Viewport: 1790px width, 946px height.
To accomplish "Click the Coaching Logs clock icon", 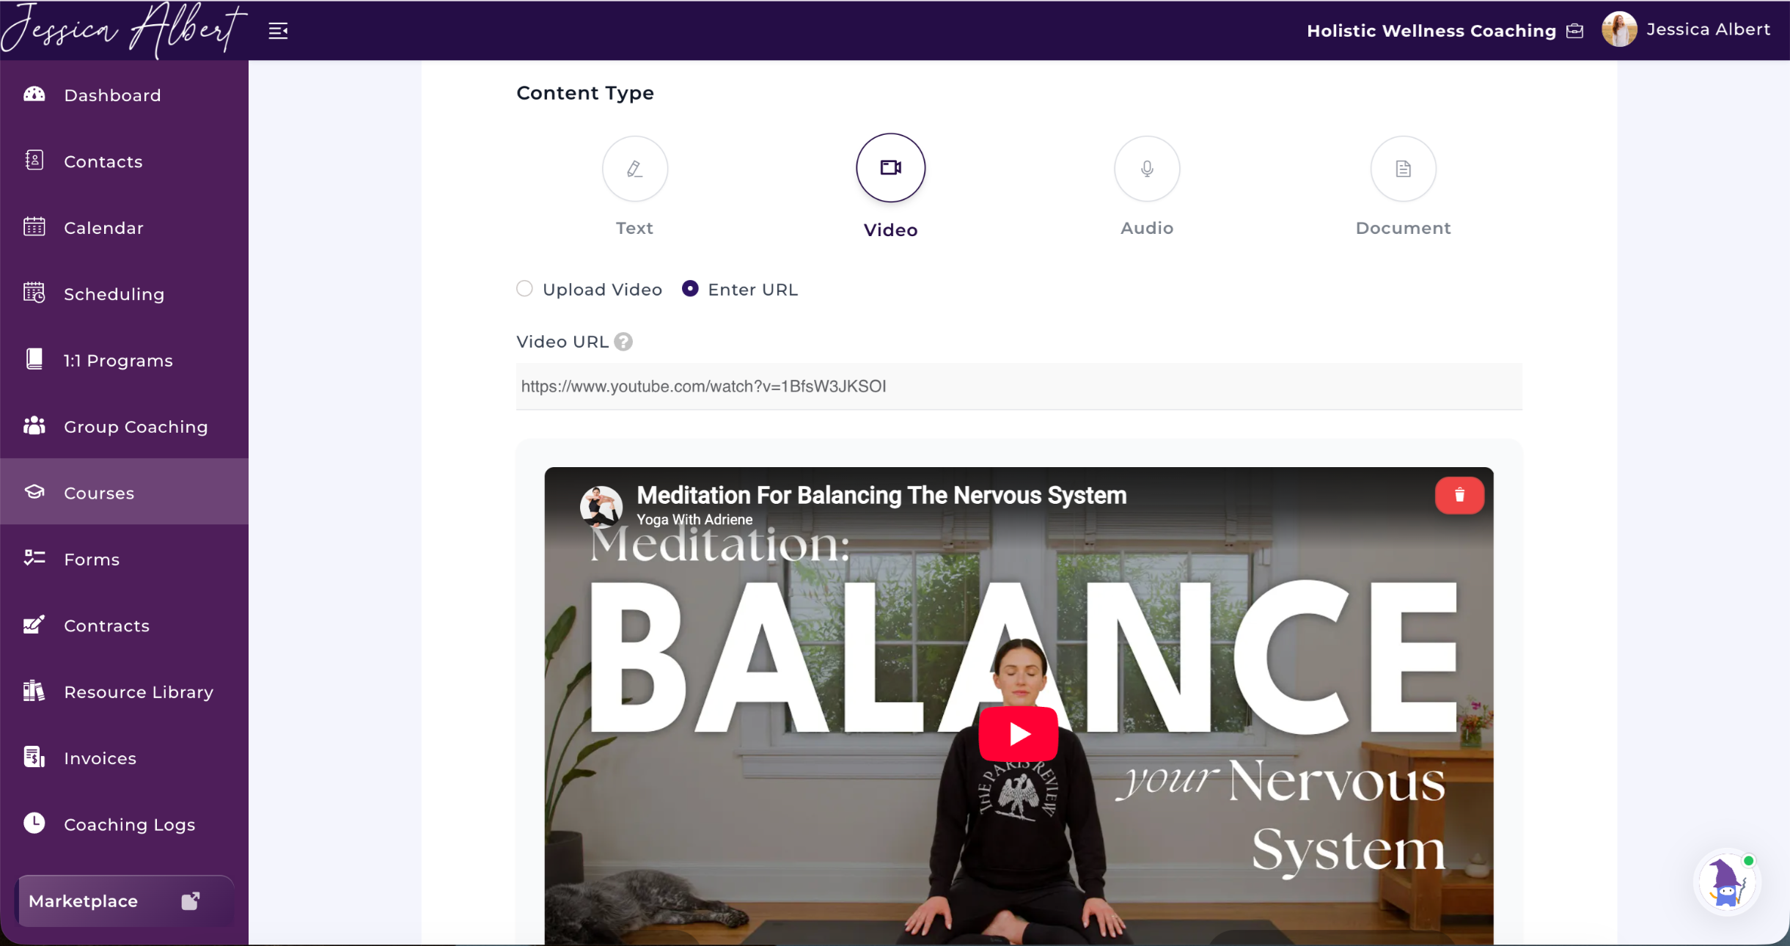I will pos(34,824).
